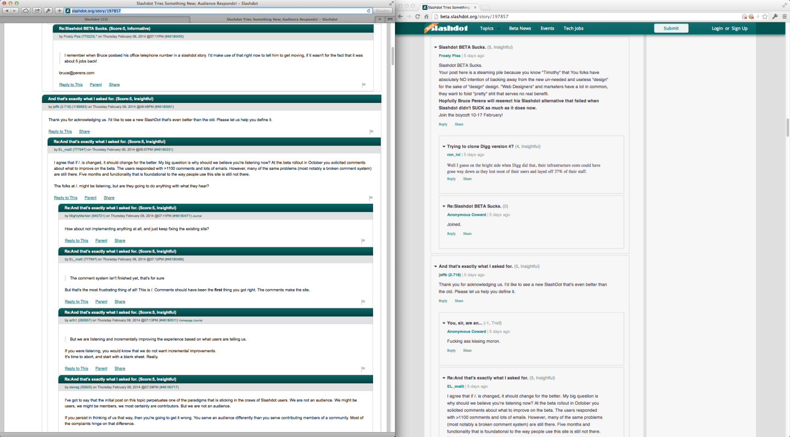Flag Frosty Piss's Slashdot BETA Sucks comment

(x=363, y=84)
